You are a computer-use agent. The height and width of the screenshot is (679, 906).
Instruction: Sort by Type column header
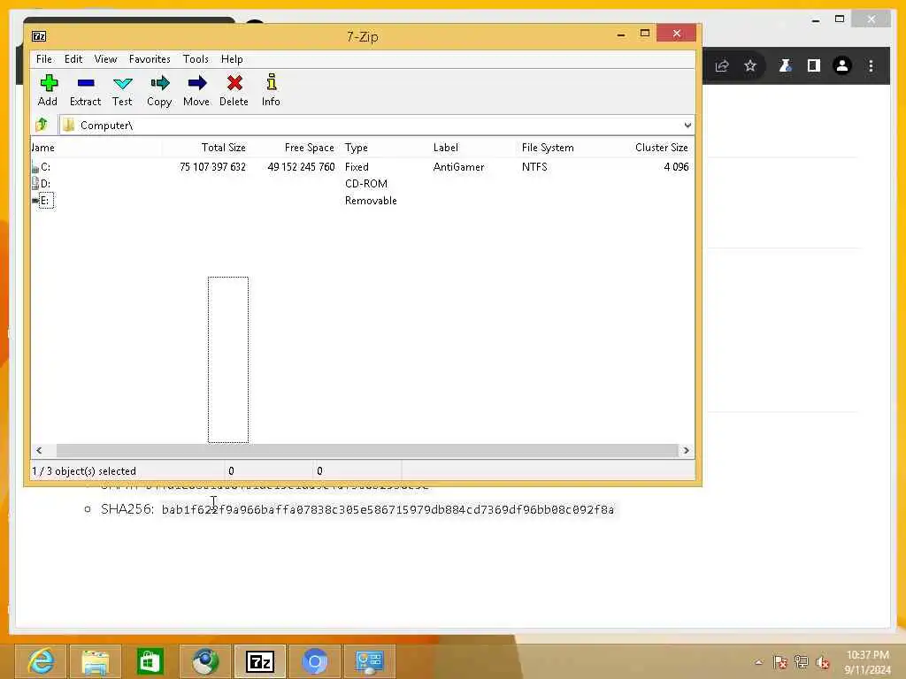tap(384, 148)
